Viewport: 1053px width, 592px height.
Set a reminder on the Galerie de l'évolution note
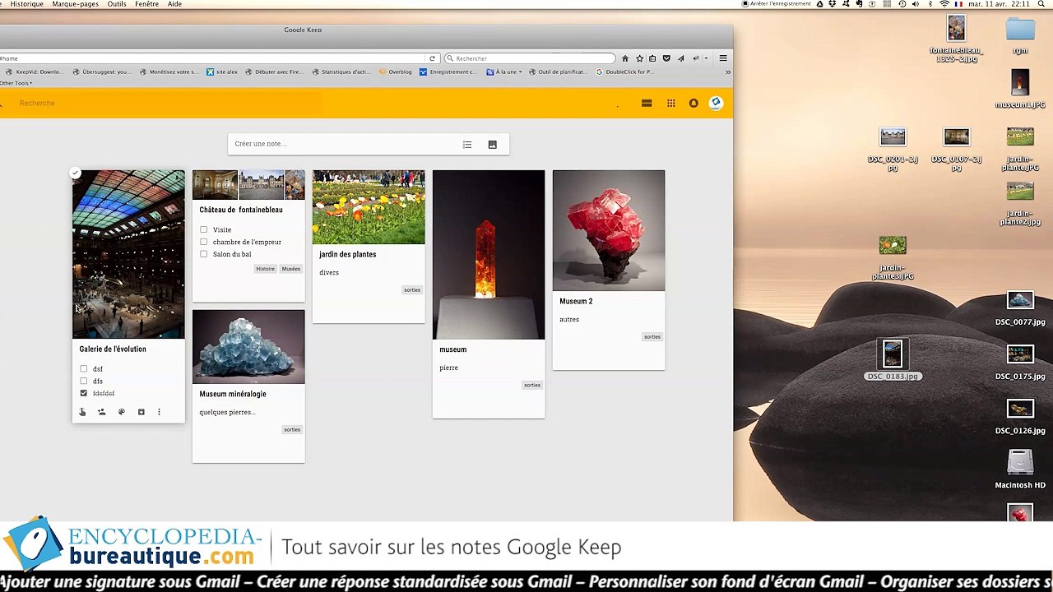pos(82,412)
